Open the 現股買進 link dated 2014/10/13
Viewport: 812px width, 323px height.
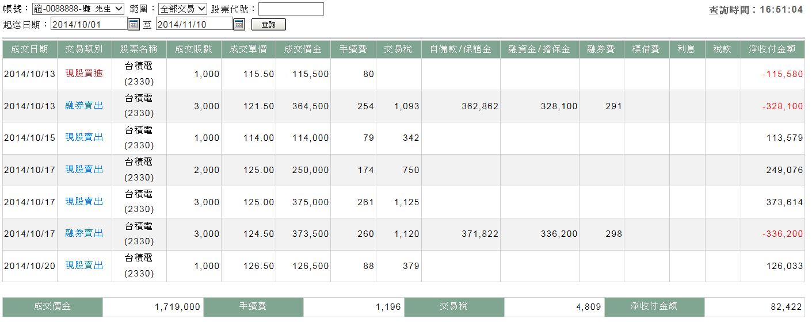tap(84, 74)
